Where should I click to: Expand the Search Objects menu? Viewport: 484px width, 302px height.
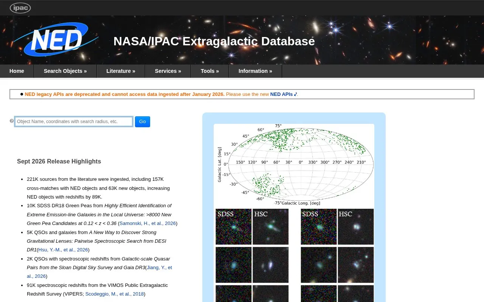[65, 71]
